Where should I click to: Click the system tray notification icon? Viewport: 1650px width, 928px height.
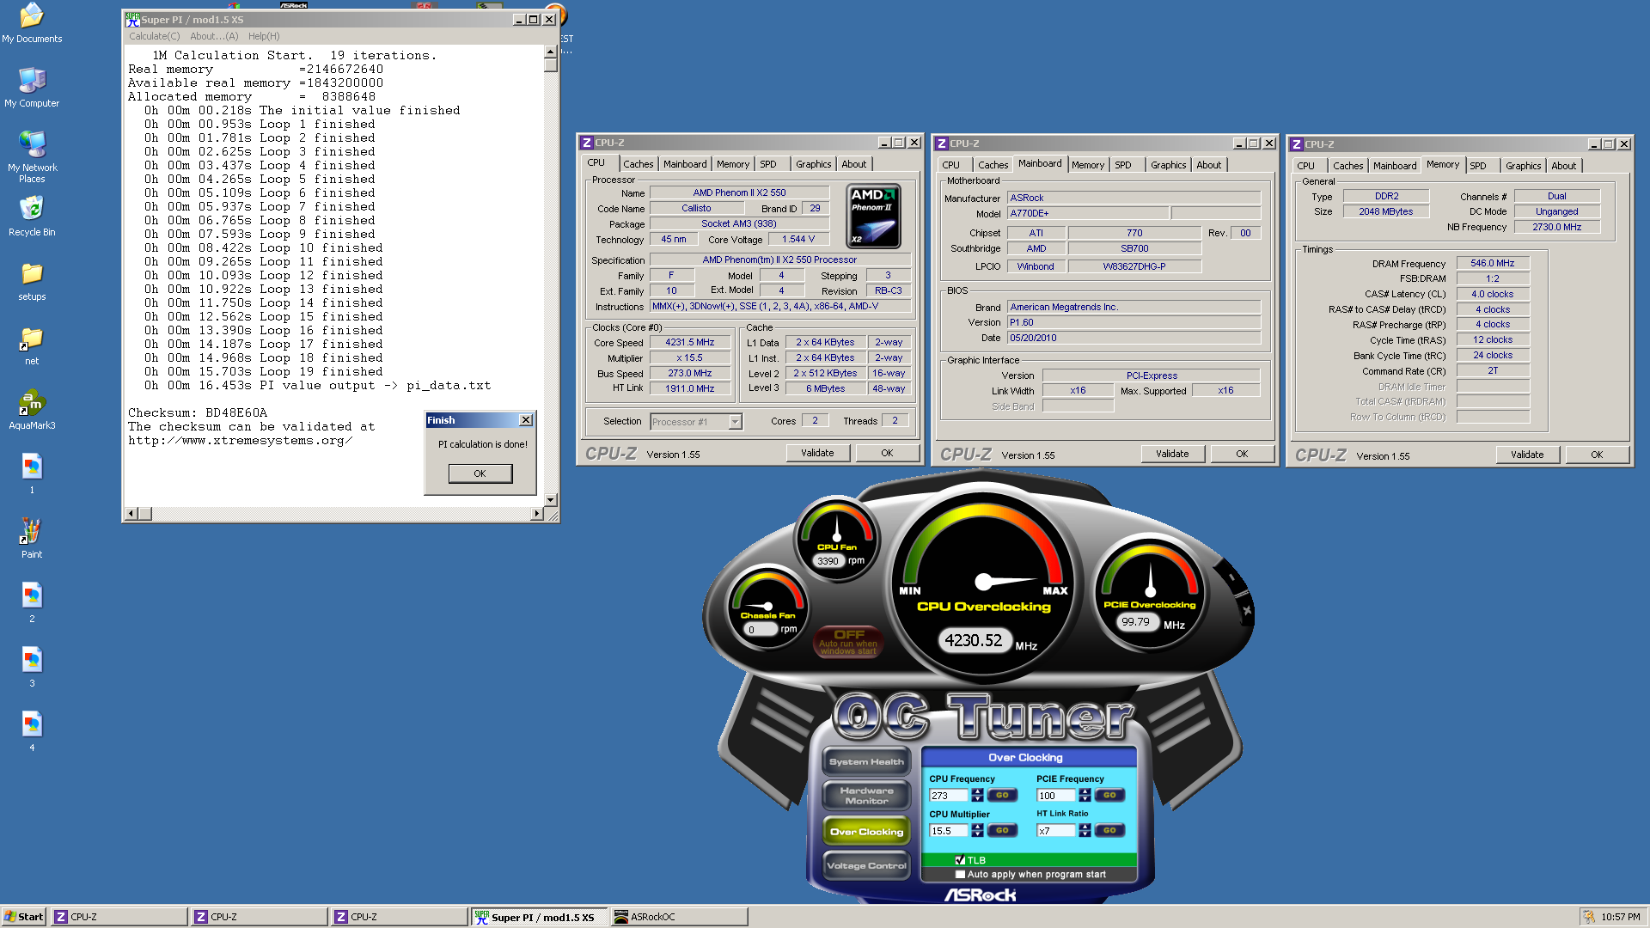coord(1589,917)
